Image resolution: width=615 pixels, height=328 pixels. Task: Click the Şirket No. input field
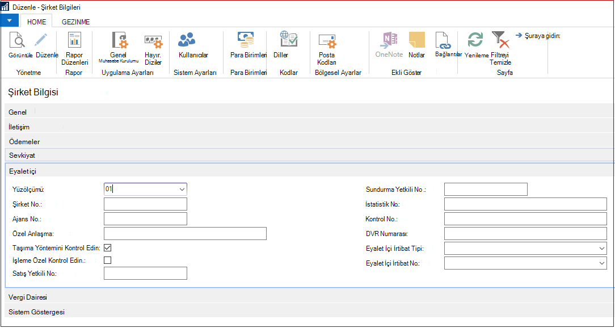pyautogui.click(x=145, y=204)
